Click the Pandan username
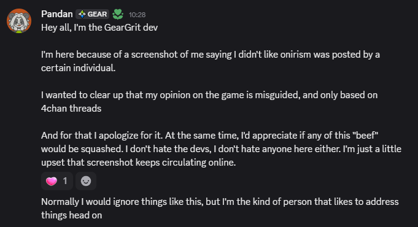The image size is (418, 227). (57, 14)
